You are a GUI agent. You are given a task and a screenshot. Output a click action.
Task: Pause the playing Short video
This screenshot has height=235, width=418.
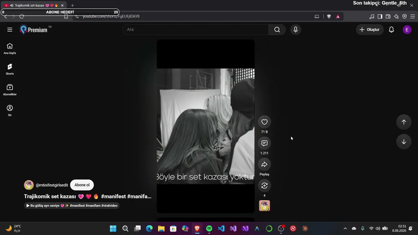[206, 126]
